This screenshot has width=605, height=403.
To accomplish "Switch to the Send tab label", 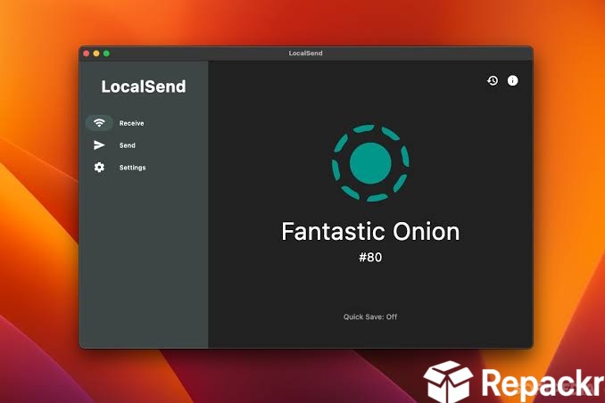I will click(128, 145).
